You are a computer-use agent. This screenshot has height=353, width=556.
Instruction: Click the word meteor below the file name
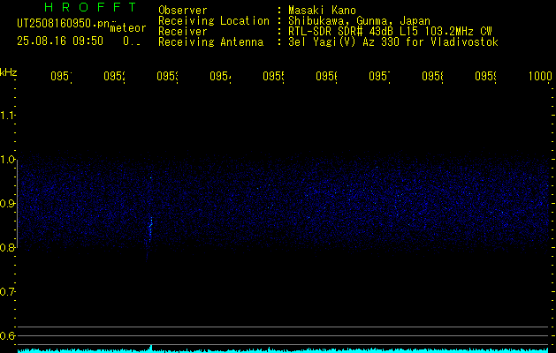(128, 28)
